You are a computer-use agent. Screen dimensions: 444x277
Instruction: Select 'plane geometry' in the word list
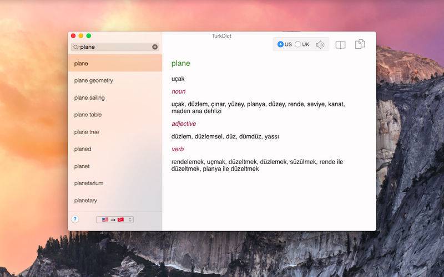pos(115,80)
